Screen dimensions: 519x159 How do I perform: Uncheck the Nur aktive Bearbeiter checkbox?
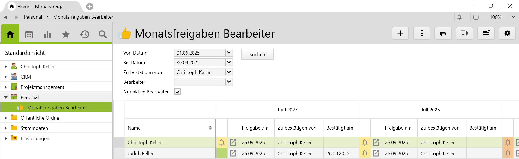[177, 92]
